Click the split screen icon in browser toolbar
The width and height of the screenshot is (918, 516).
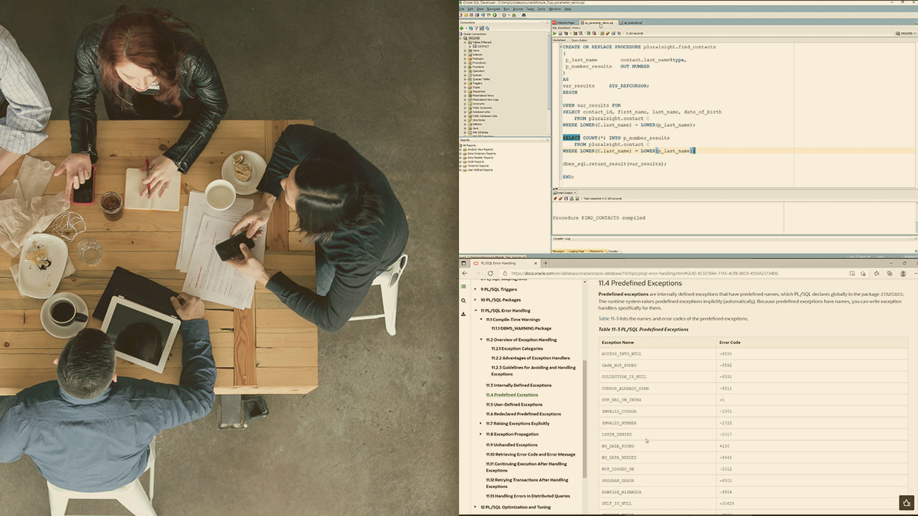(x=852, y=273)
